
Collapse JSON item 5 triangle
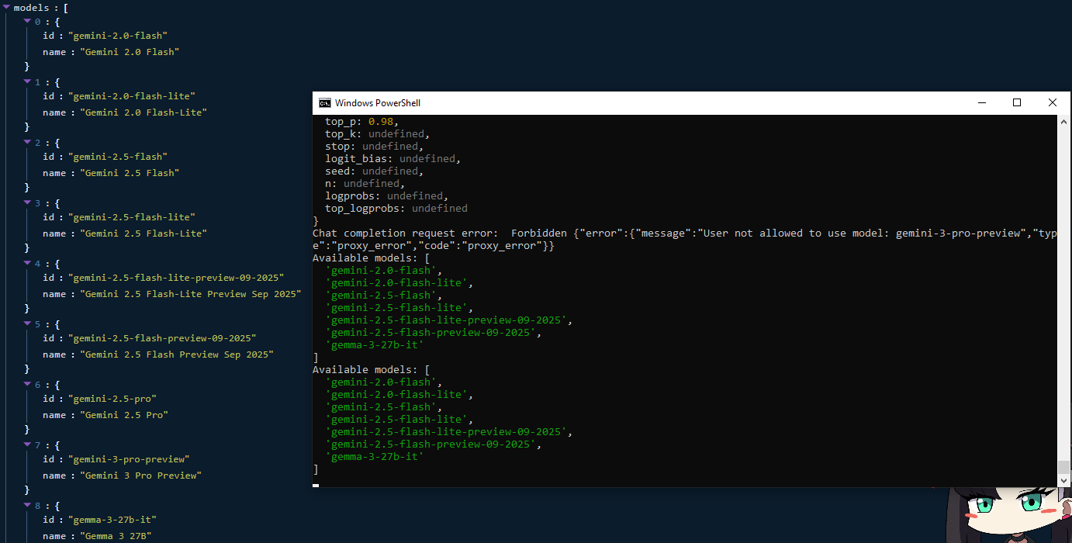tap(27, 324)
